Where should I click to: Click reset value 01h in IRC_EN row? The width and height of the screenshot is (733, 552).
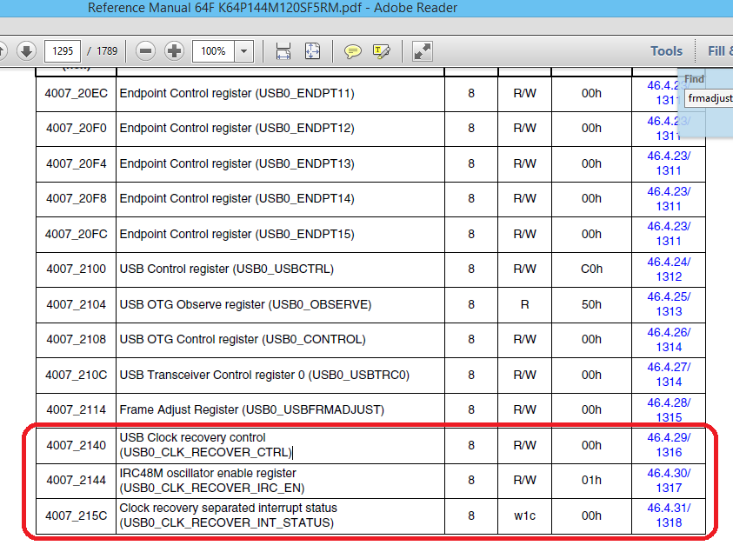pyautogui.click(x=591, y=480)
